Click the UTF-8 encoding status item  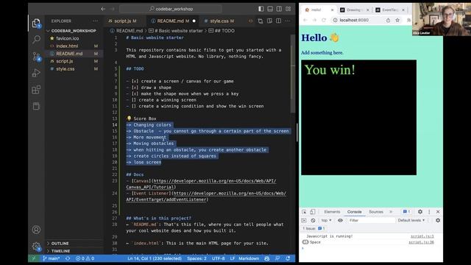click(x=219, y=258)
